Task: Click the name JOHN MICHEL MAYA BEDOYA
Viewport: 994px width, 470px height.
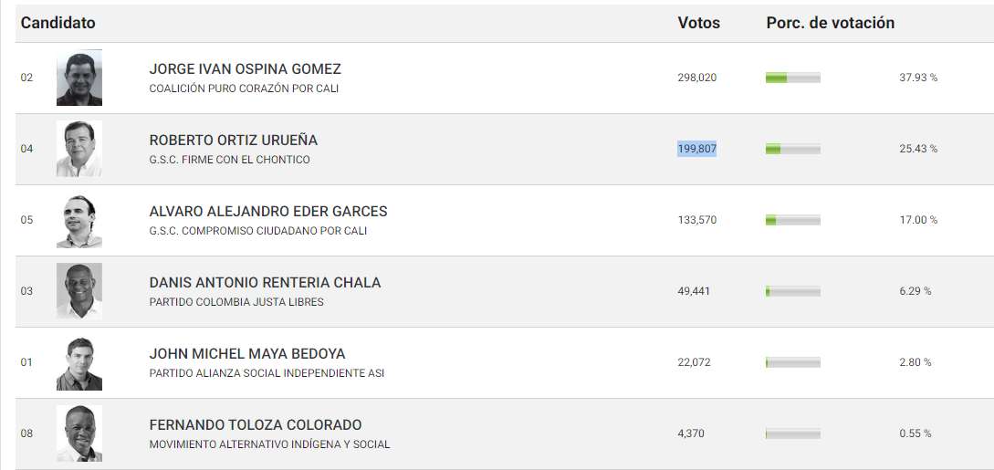Action: point(246,354)
